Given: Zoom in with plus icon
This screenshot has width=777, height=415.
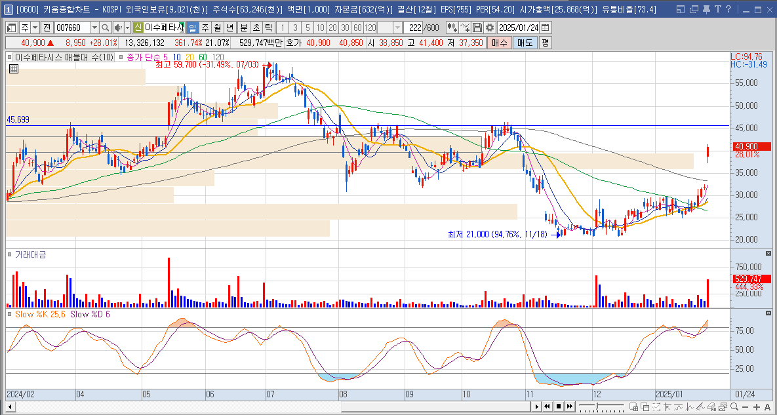Looking at the screenshot, I should coord(757,407).
